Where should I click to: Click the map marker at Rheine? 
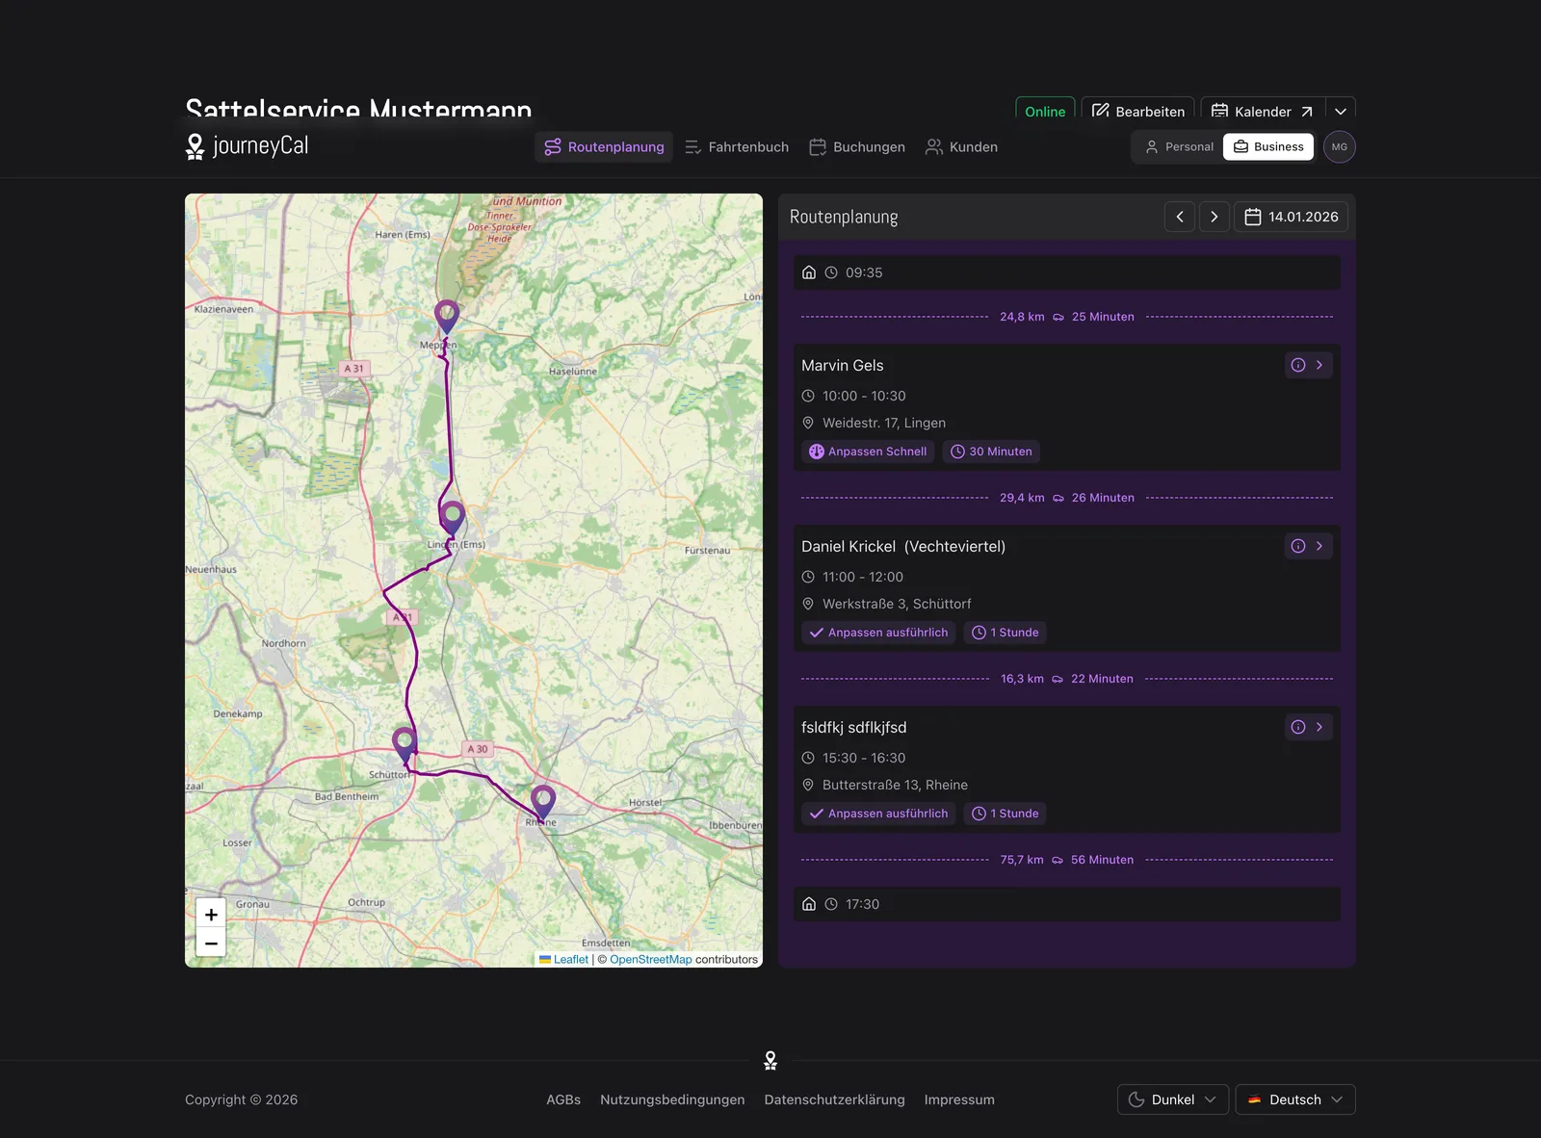(x=543, y=802)
